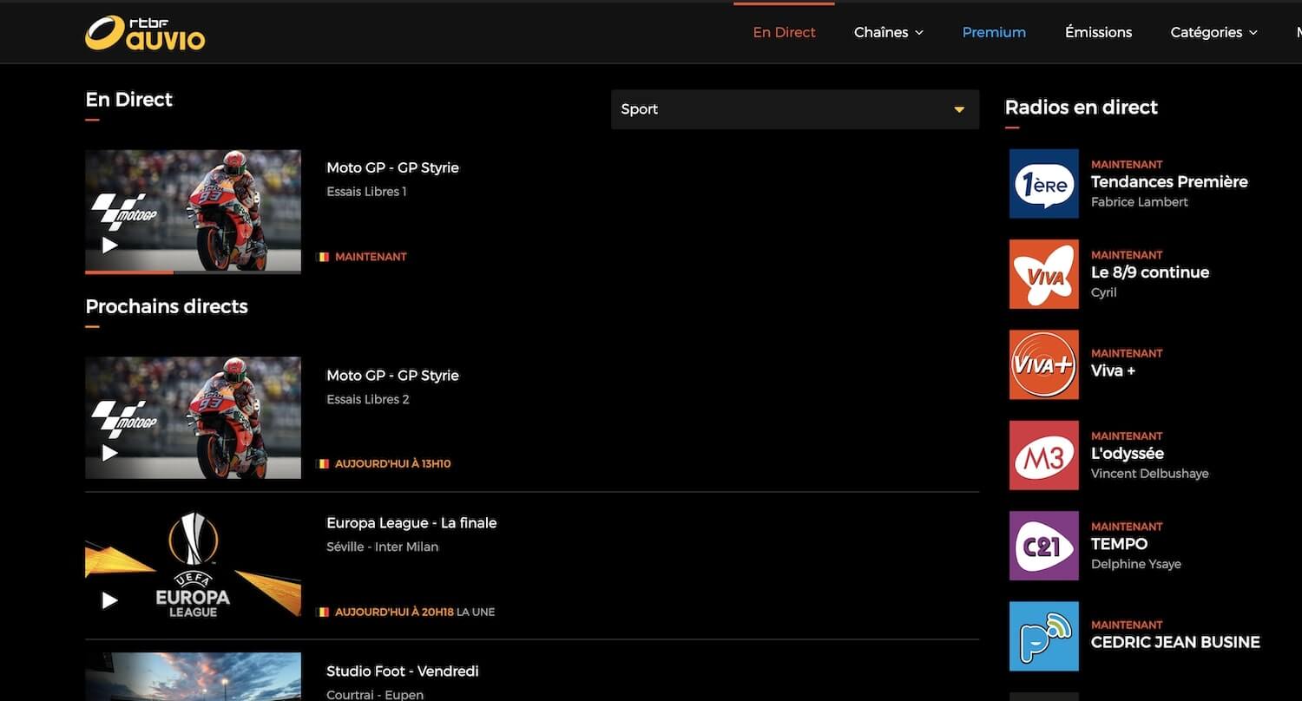The height and width of the screenshot is (701, 1302).
Task: Open Classic 21 radio logo
Action: [1044, 546]
